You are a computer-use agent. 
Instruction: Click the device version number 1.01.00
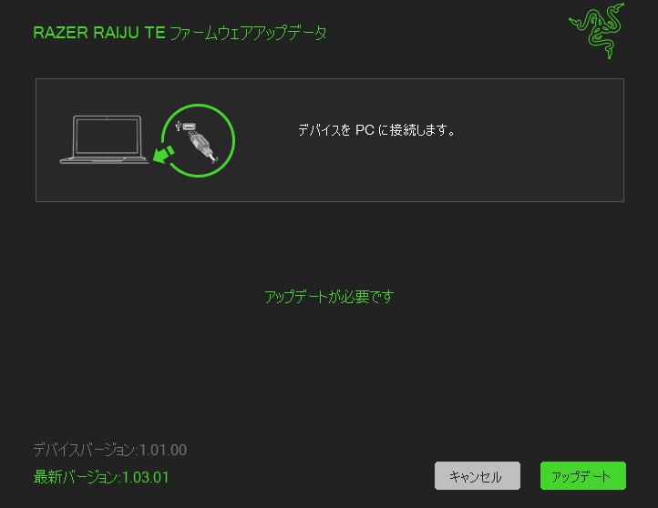pos(163,450)
